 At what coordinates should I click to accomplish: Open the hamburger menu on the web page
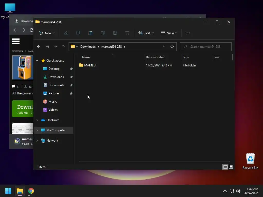click(16, 41)
